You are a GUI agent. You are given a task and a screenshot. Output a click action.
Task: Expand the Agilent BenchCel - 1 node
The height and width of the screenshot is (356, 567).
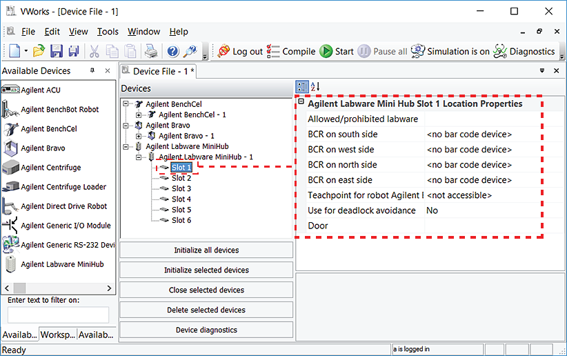point(139,115)
